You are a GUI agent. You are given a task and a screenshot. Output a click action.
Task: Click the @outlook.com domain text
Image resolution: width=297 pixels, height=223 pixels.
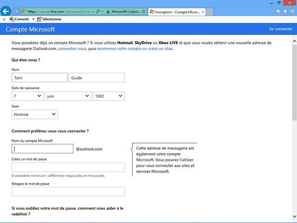89,149
